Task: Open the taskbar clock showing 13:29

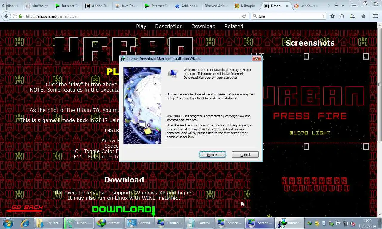Action: (367, 223)
